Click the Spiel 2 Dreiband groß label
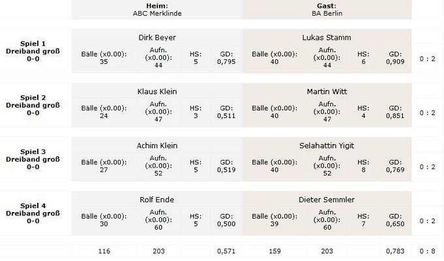The width and height of the screenshot is (444, 261). (33, 106)
